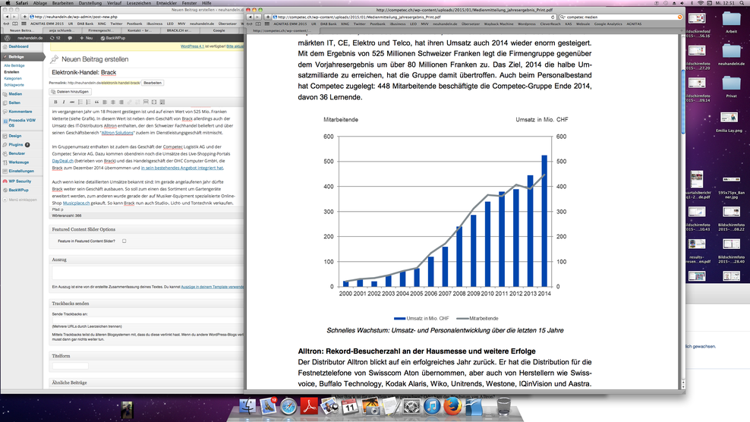Open Kategorien under Beiträge
Image resolution: width=750 pixels, height=422 pixels.
pyautogui.click(x=13, y=78)
